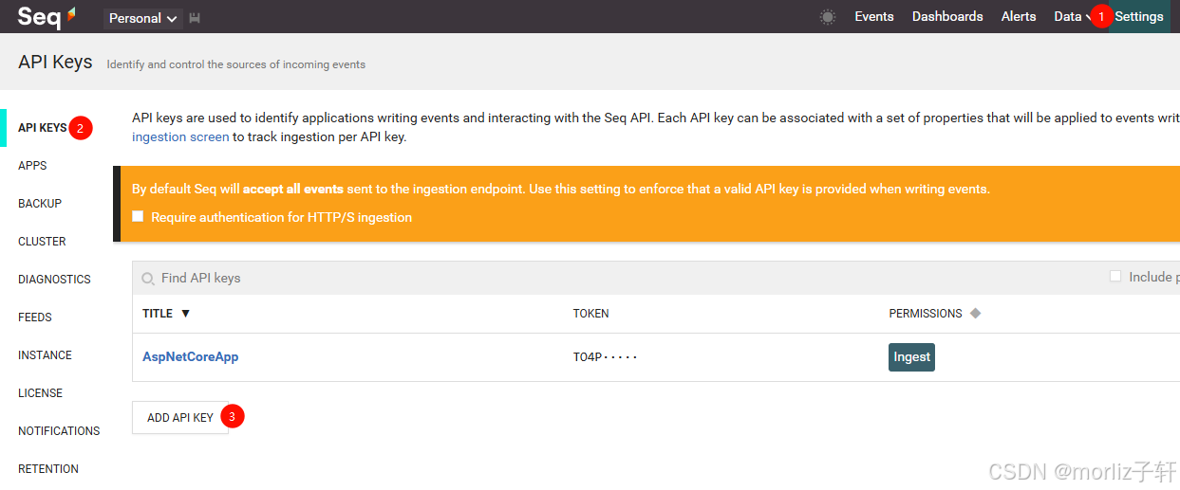Open the Personal workspace dropdown
The width and height of the screenshot is (1180, 490).
point(143,18)
